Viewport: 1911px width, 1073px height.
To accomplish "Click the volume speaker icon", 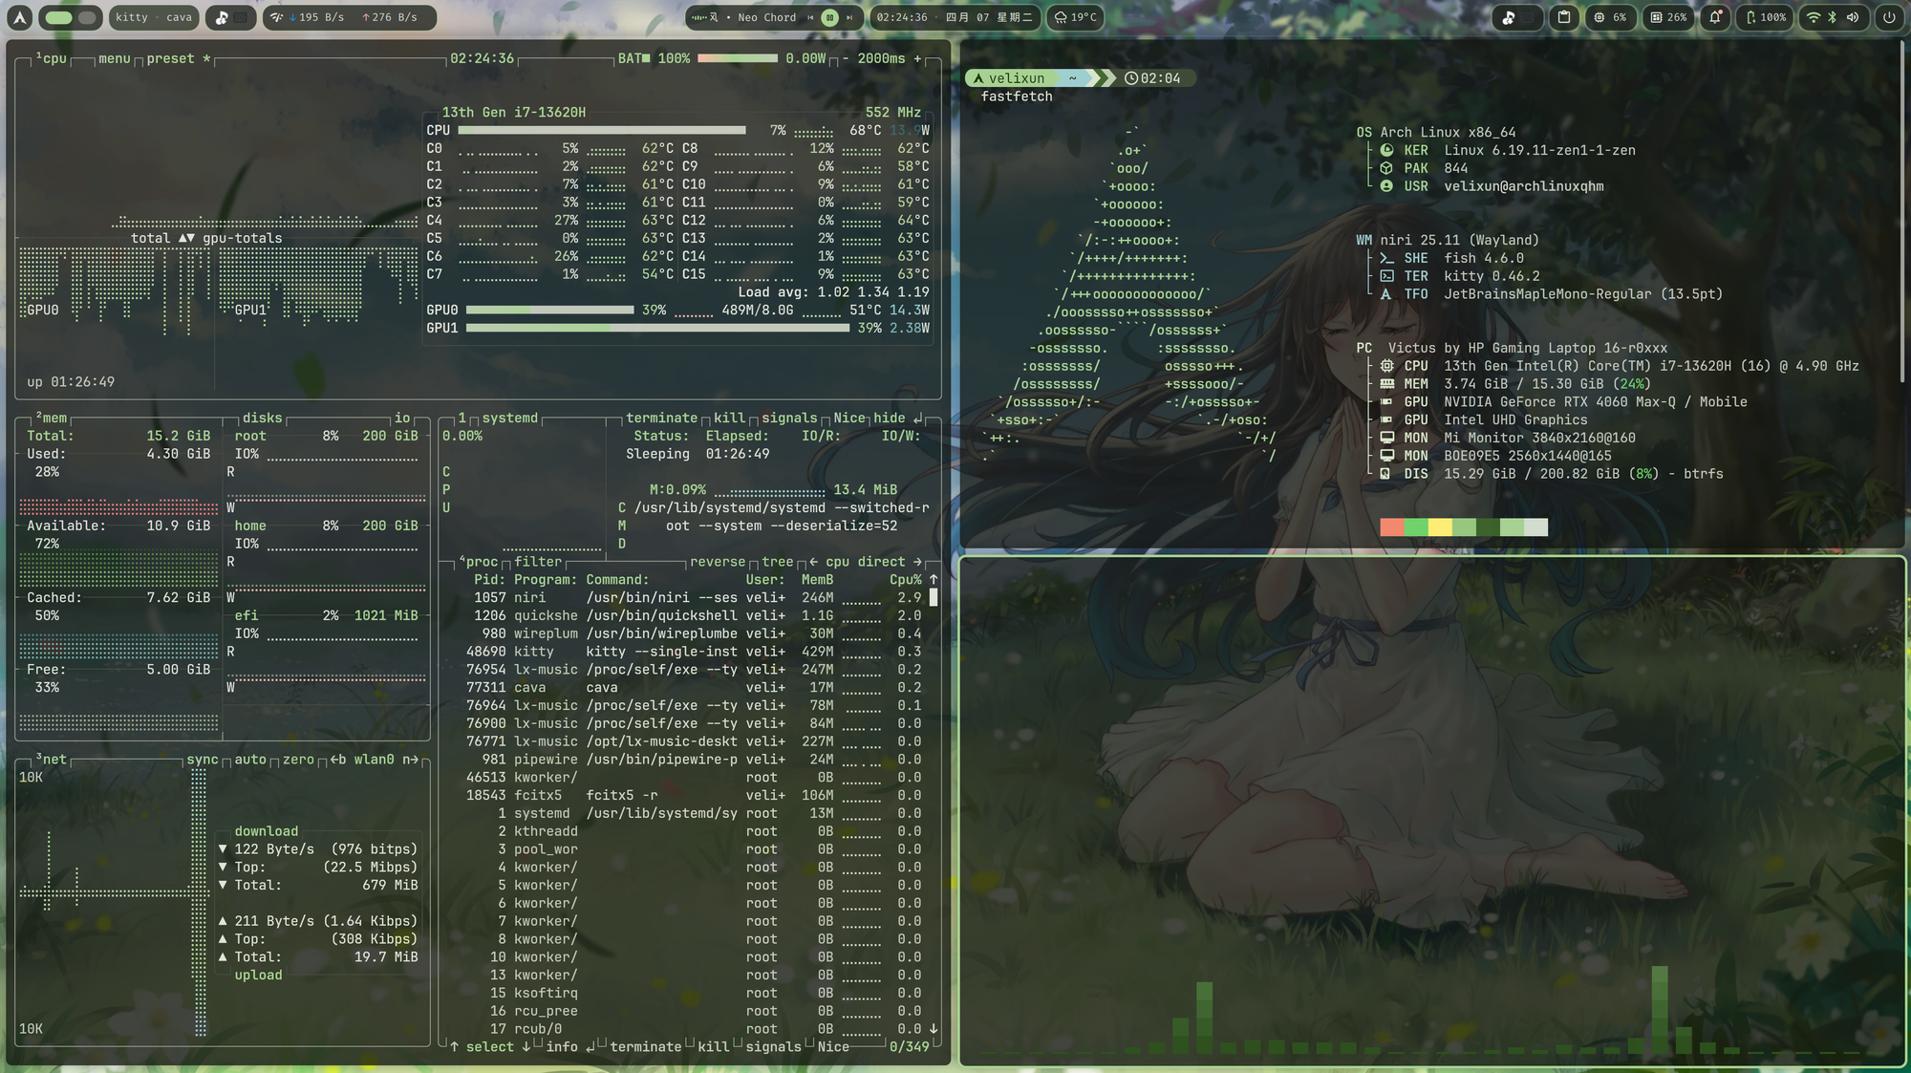I will tap(1853, 17).
